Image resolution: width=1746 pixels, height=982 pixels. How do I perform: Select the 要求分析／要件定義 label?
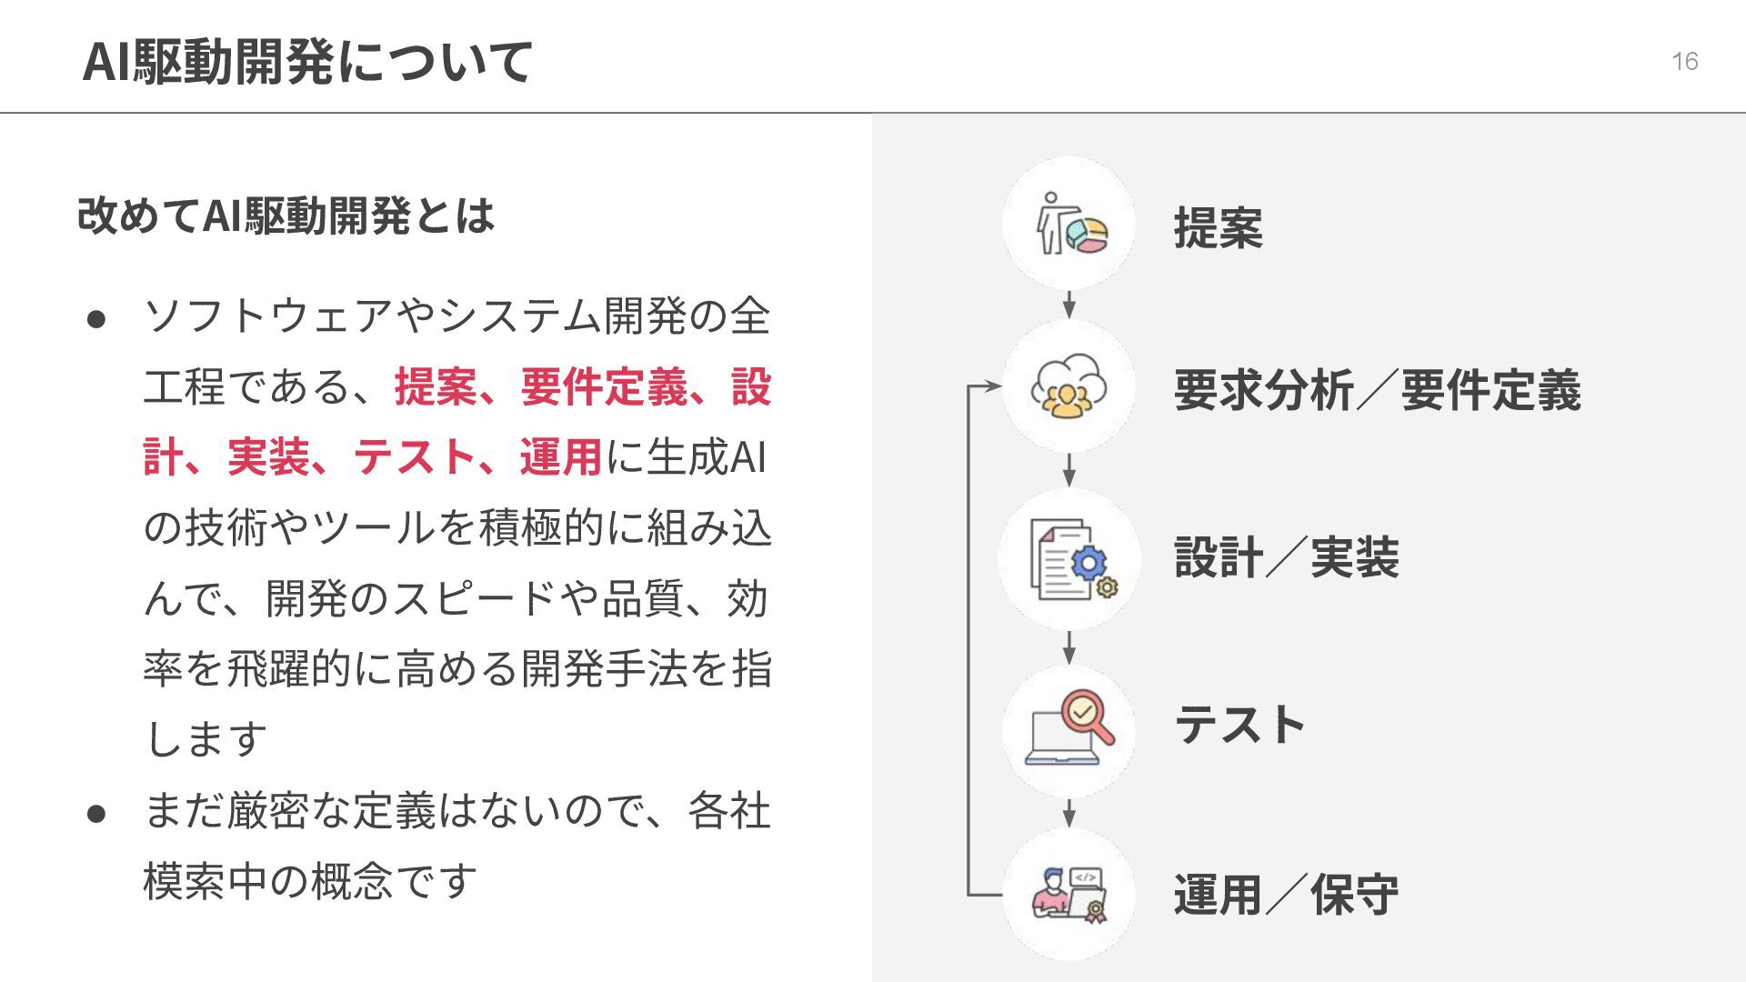pos(1377,390)
